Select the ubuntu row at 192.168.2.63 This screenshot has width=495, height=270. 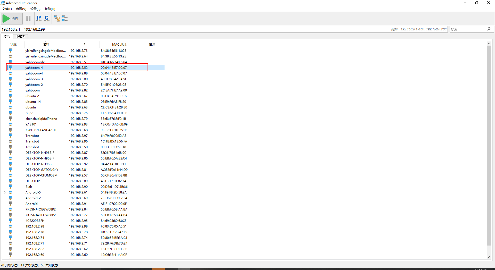pos(86,107)
